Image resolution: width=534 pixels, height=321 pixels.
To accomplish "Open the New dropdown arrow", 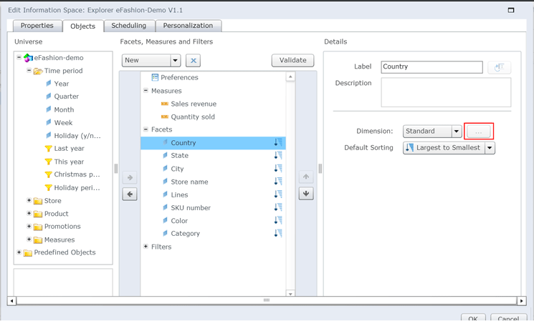I will 175,61.
